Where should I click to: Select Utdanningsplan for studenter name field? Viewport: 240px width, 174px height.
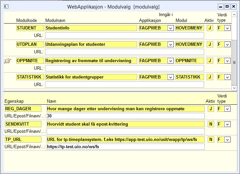coord(91,44)
